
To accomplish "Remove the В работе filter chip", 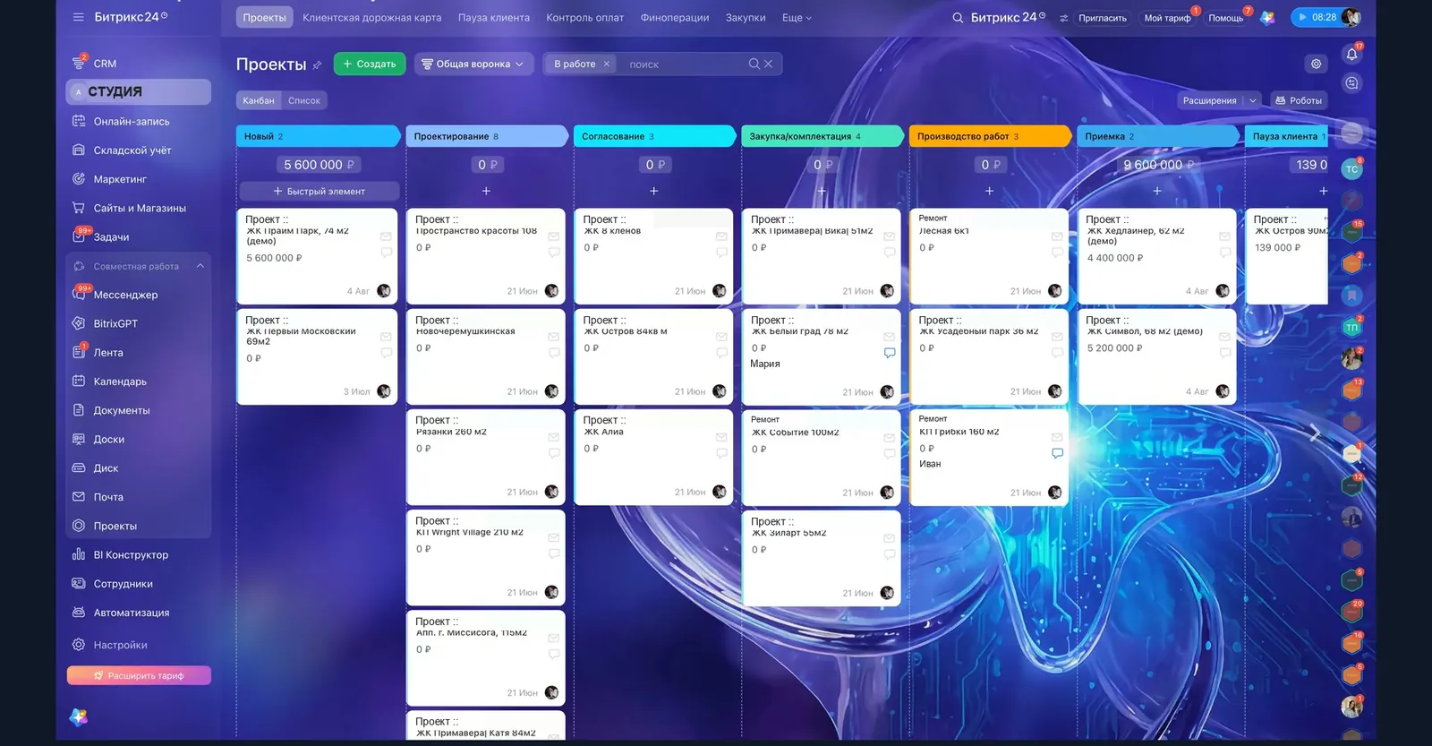I will (607, 64).
